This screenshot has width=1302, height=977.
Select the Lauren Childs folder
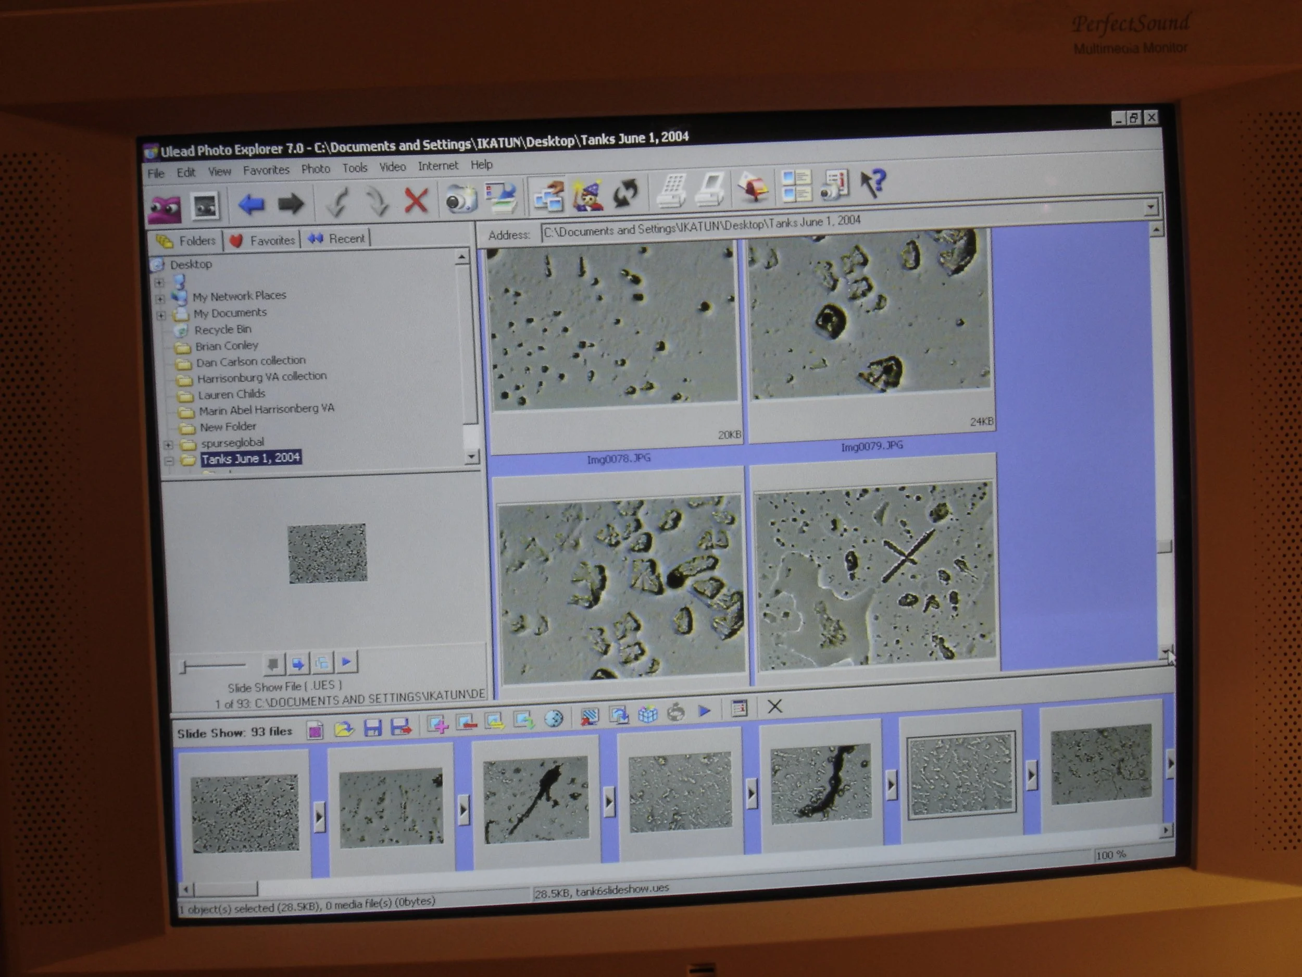pyautogui.click(x=231, y=394)
